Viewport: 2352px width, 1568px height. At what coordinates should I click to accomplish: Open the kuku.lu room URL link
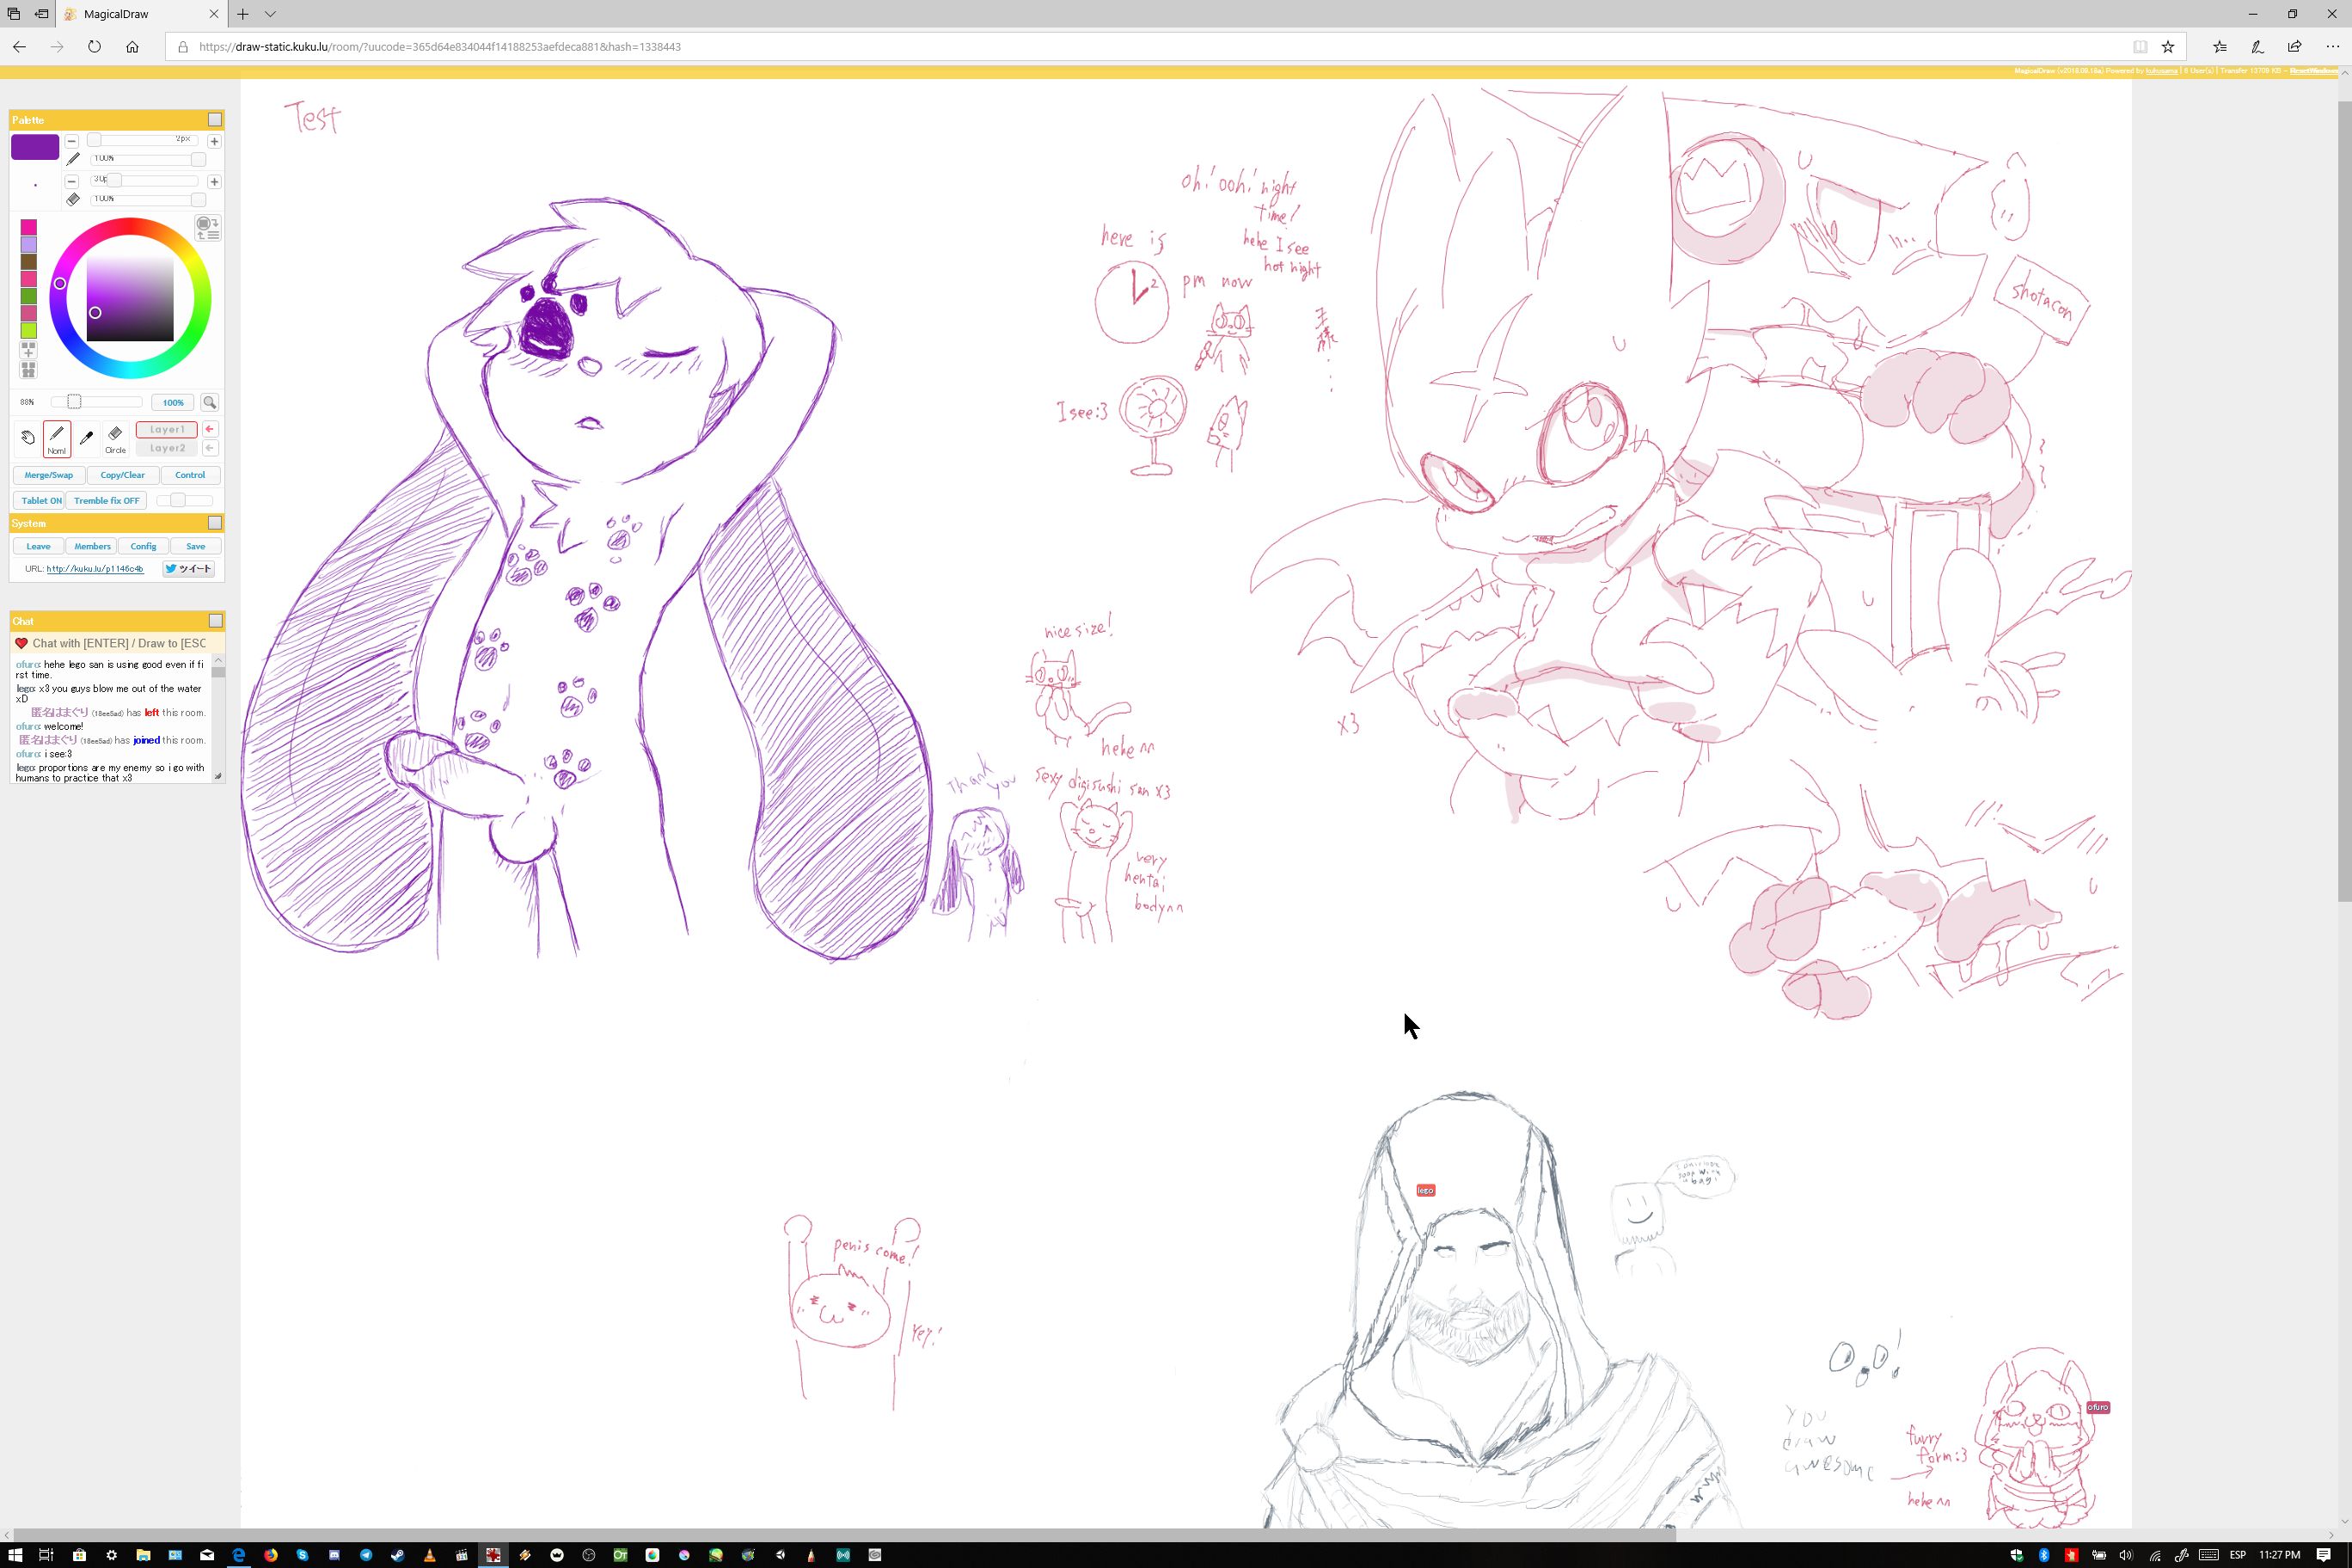click(95, 569)
